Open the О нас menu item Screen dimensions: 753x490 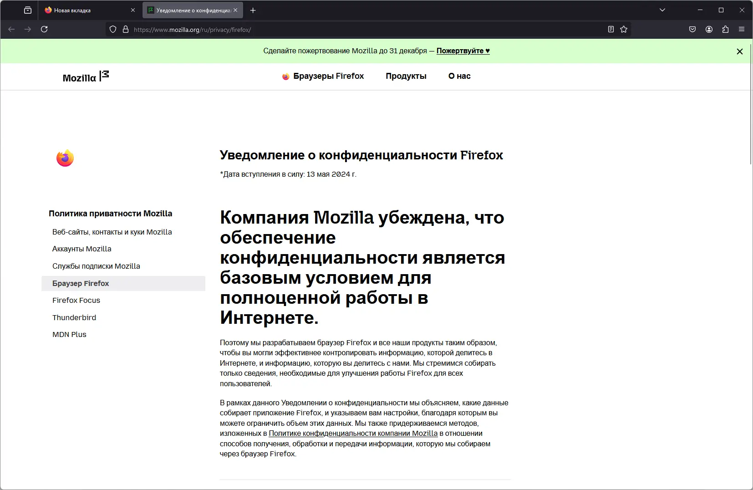pyautogui.click(x=459, y=76)
